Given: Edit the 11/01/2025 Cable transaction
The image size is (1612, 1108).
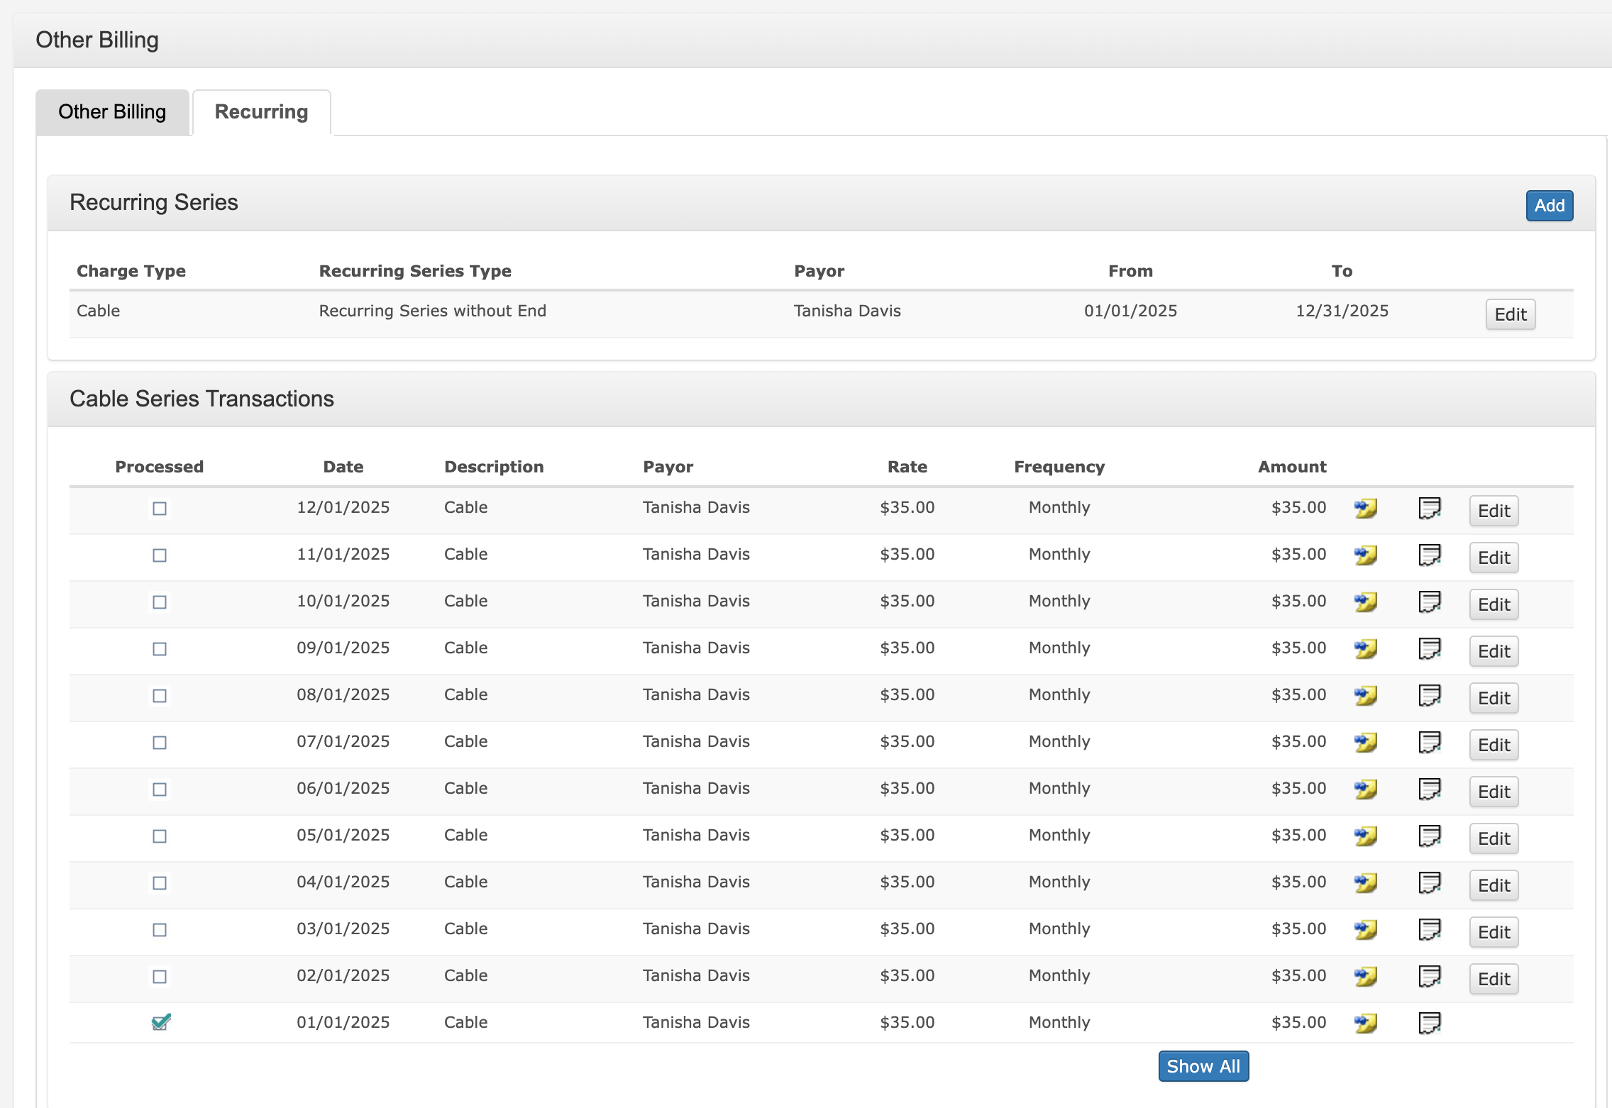Looking at the screenshot, I should pyautogui.click(x=1494, y=558).
